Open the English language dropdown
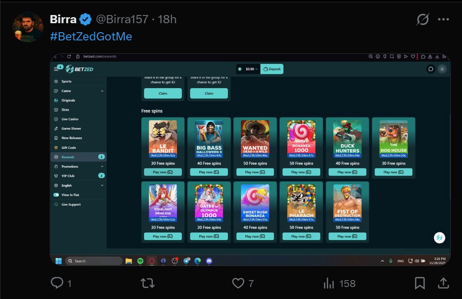462x299 pixels. (67, 185)
